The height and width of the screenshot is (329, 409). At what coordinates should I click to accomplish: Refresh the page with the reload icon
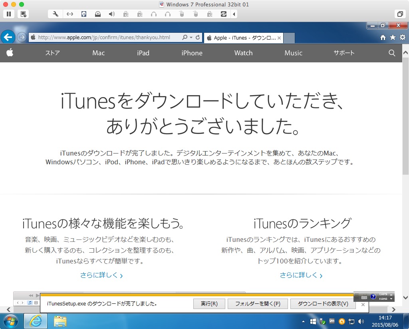pyautogui.click(x=198, y=37)
